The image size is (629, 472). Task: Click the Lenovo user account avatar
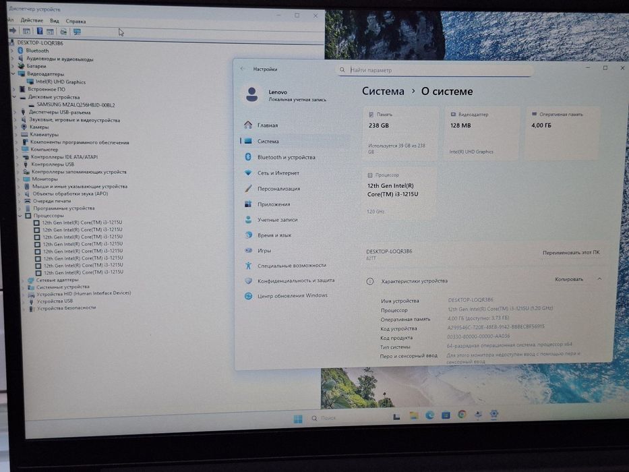coord(252,94)
